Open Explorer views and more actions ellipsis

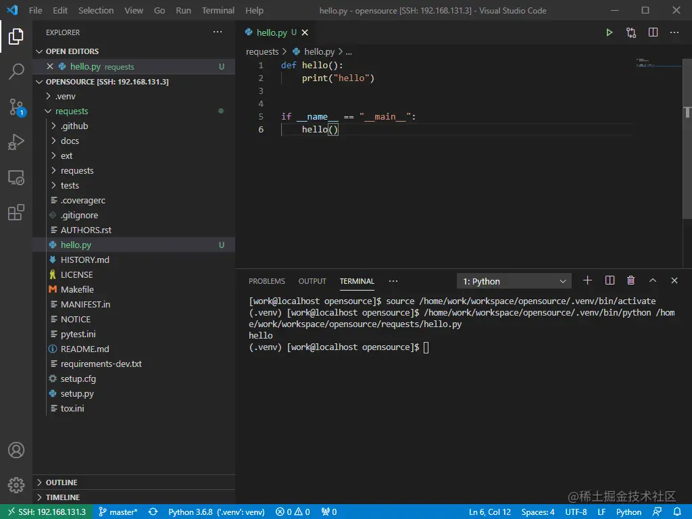pos(218,32)
